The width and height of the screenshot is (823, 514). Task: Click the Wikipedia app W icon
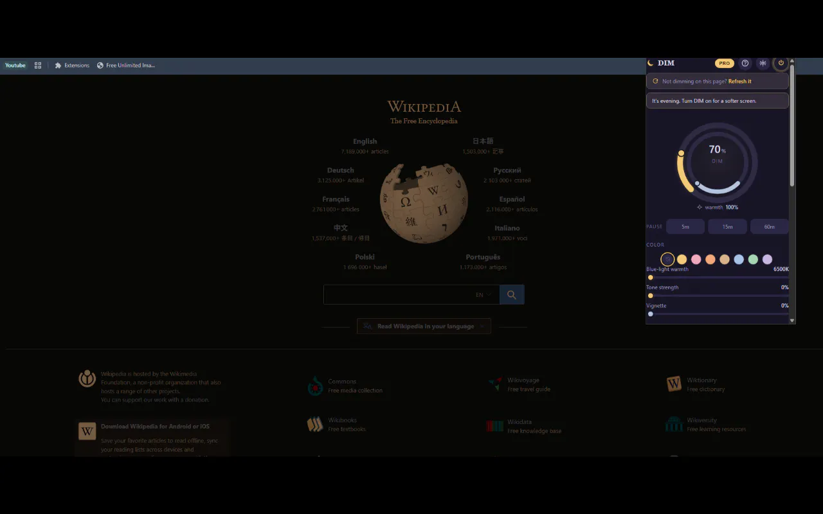[87, 431]
